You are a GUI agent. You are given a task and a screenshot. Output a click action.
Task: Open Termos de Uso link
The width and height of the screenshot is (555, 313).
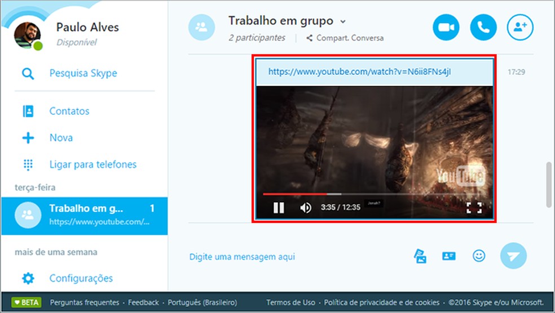290,302
